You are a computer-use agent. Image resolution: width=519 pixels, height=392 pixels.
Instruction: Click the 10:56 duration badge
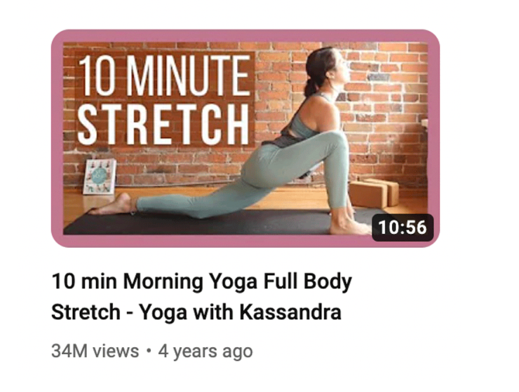(x=403, y=227)
